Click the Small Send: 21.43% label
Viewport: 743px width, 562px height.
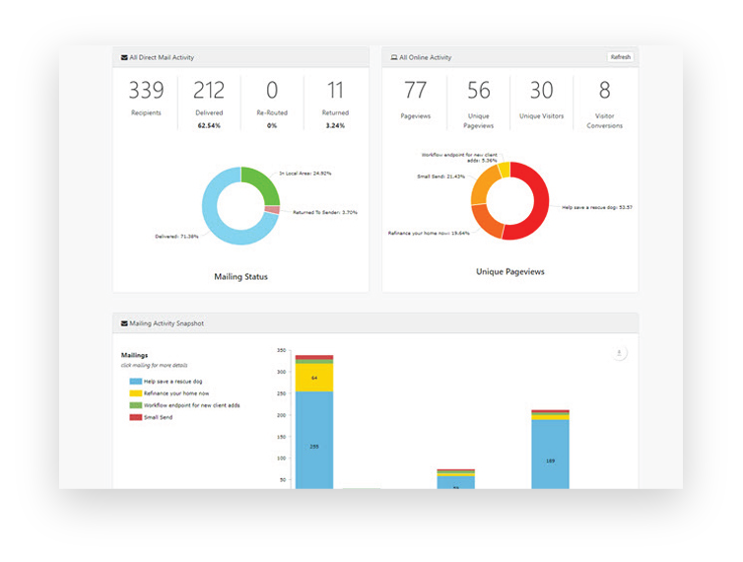pyautogui.click(x=440, y=176)
